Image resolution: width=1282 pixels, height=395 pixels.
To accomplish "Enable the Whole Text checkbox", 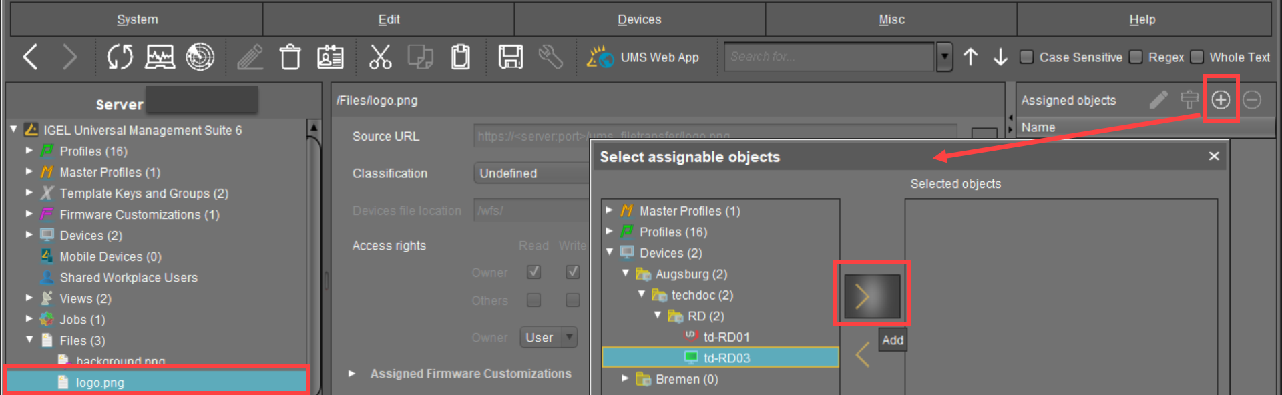I will 1197,57.
